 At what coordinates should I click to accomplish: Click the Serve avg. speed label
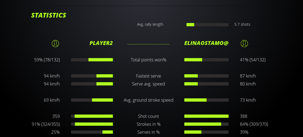(x=148, y=84)
